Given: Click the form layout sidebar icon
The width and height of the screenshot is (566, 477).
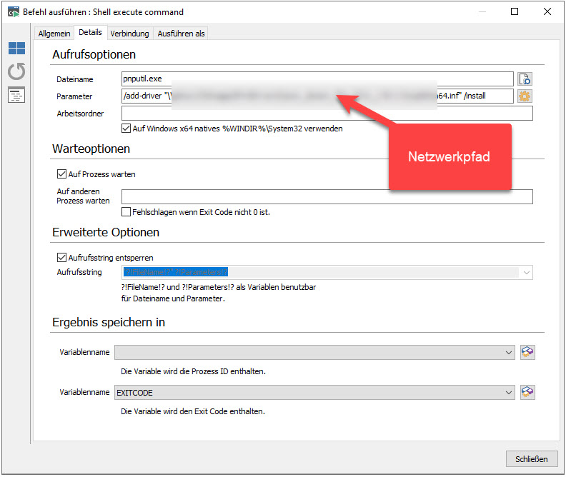Looking at the screenshot, I should point(16,95).
